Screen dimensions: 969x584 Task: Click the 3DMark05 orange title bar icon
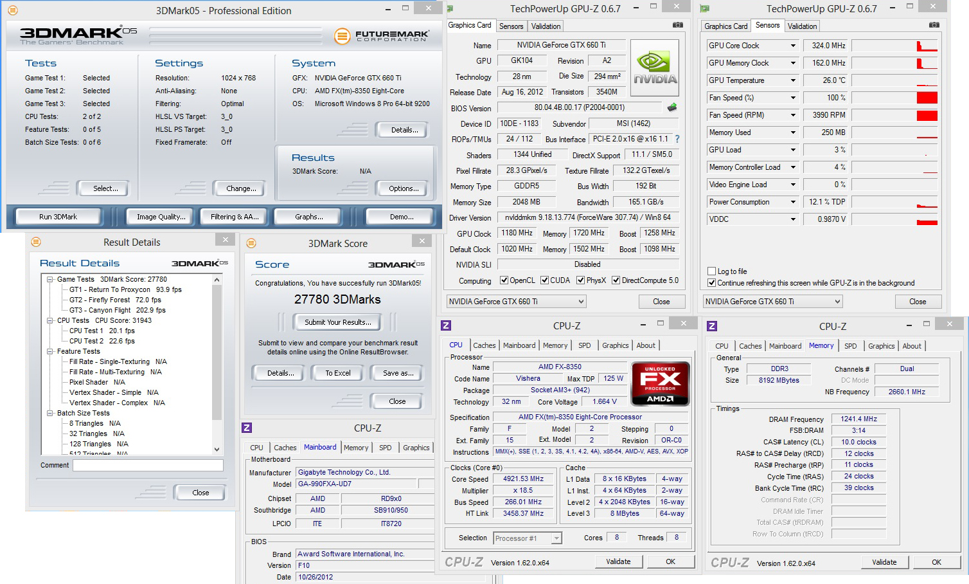click(12, 10)
